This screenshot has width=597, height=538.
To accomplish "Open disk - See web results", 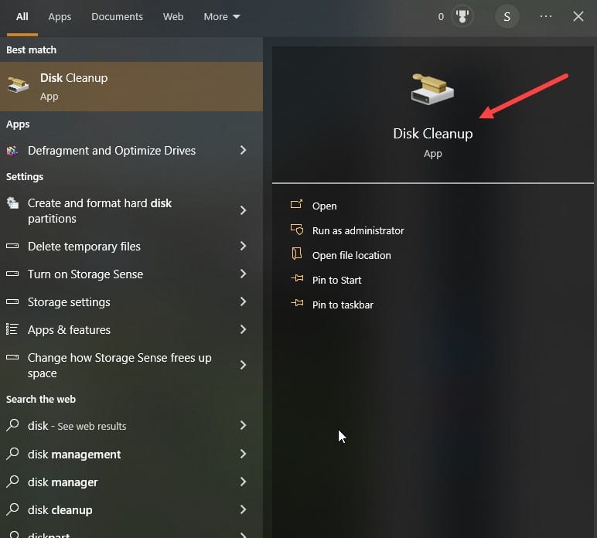I will coord(131,426).
